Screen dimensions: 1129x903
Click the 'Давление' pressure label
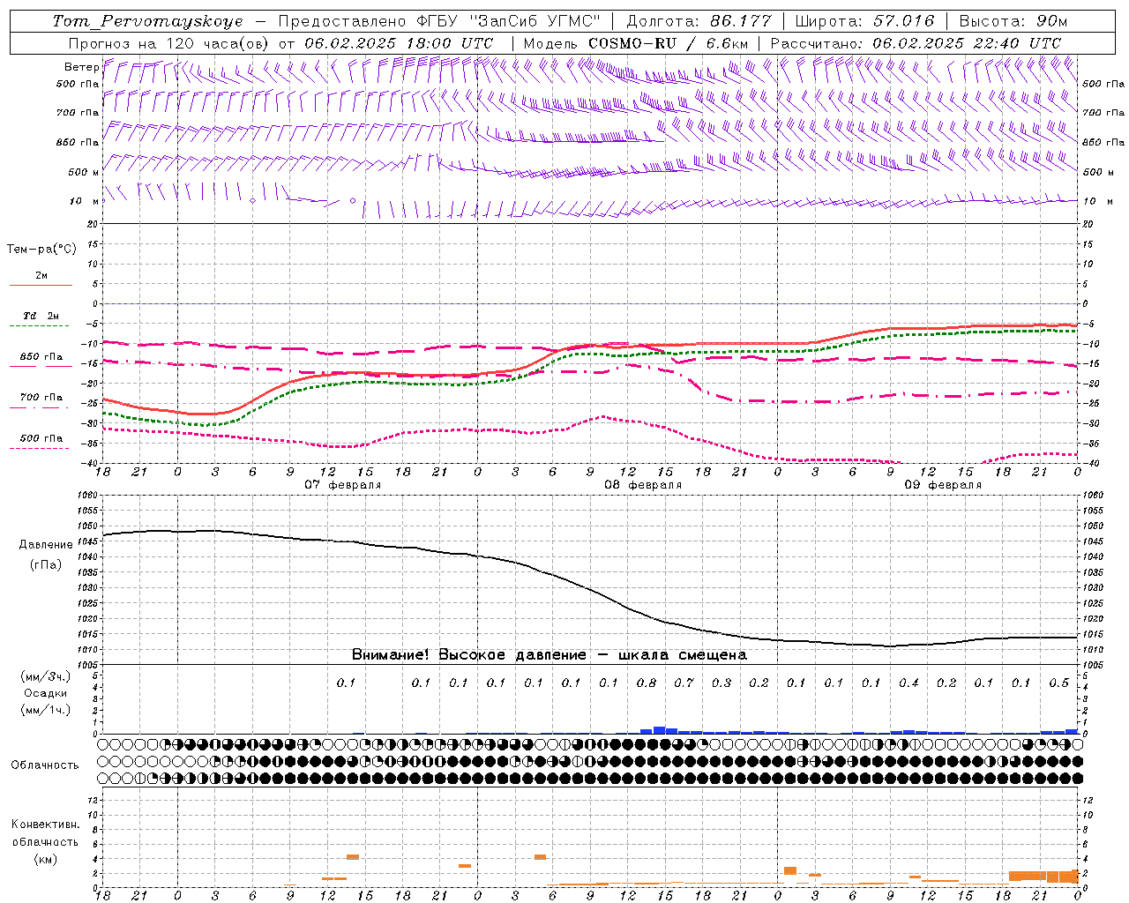coord(46,545)
